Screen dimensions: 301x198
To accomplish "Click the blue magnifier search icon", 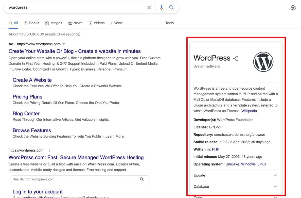I will [172, 8].
